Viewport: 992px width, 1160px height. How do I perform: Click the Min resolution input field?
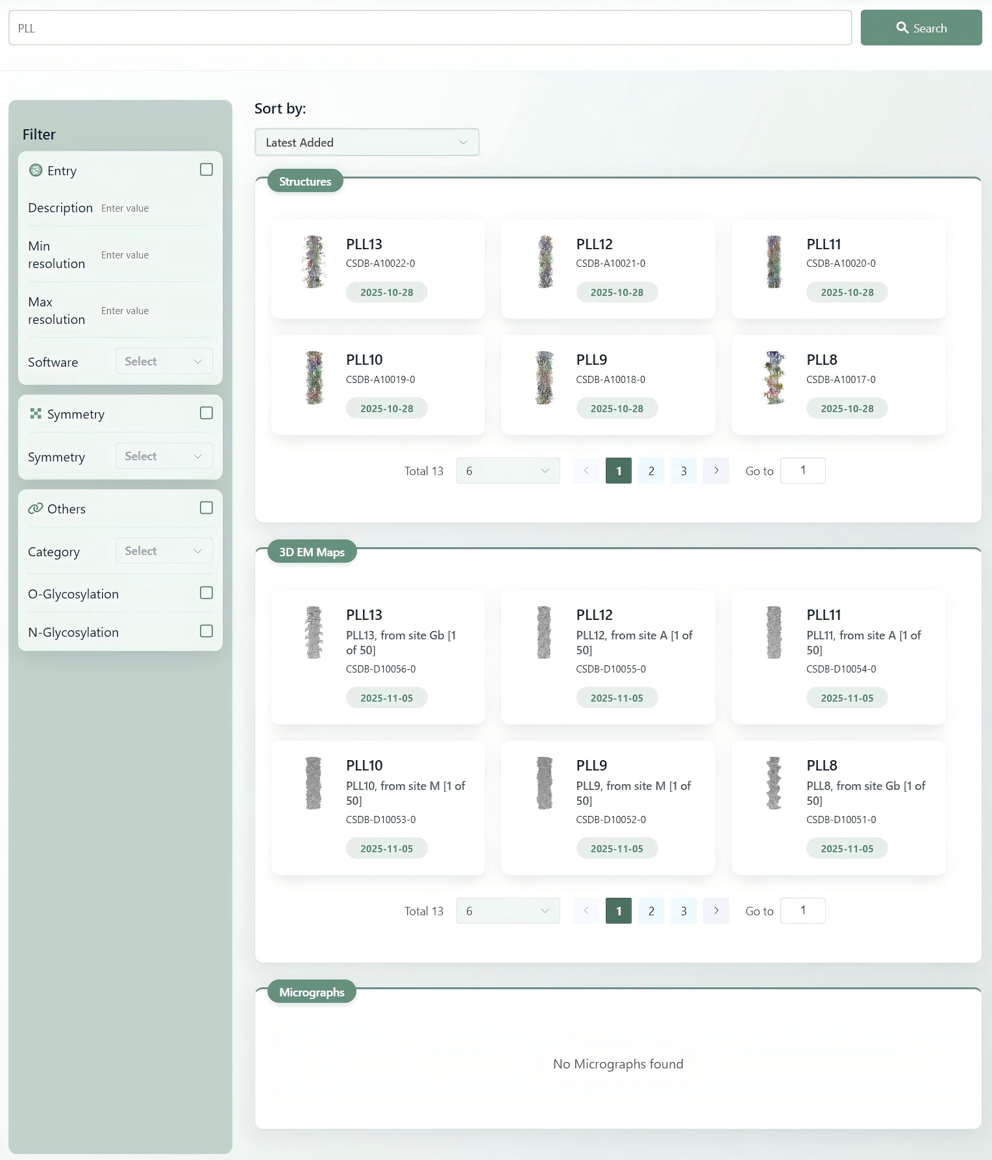[155, 255]
